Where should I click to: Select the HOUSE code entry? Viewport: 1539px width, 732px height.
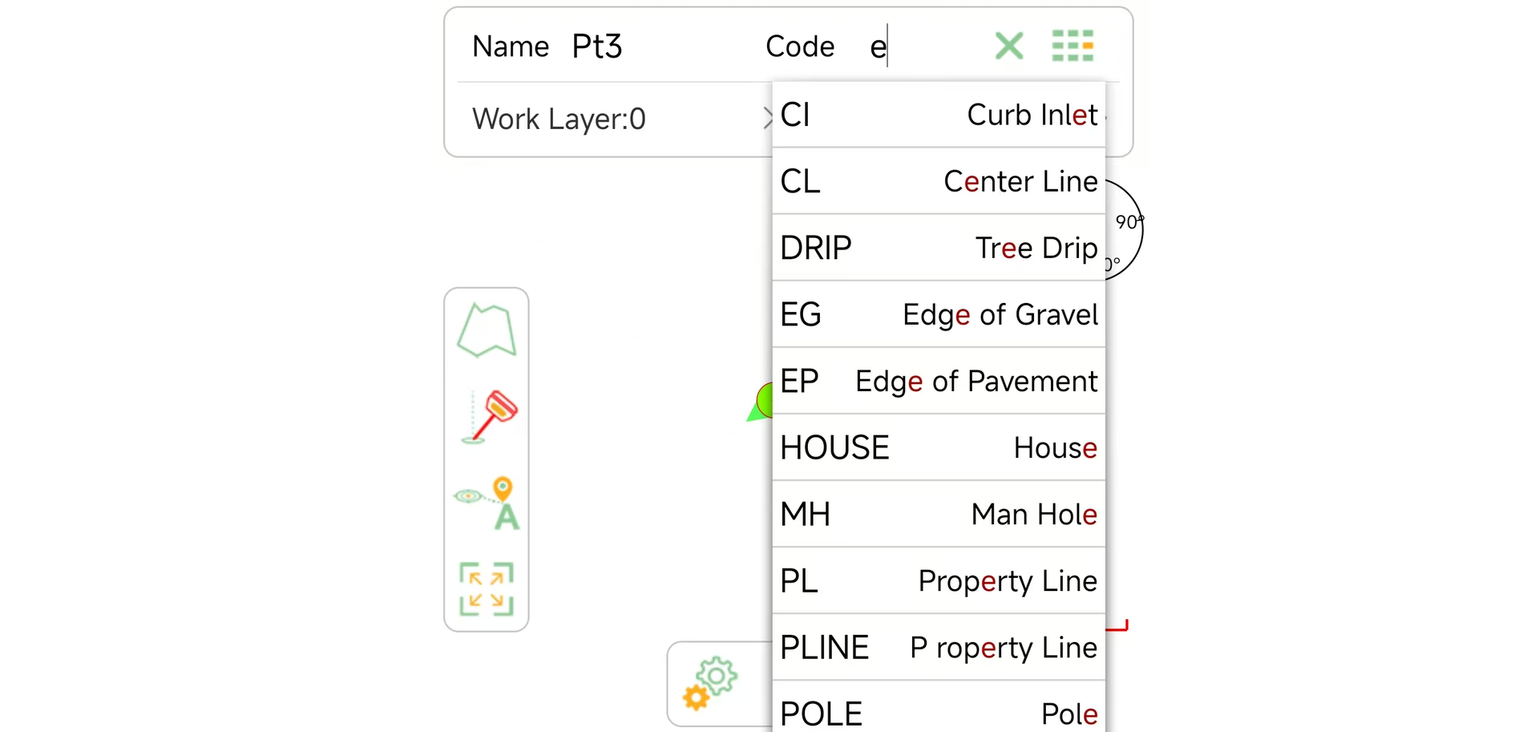pos(938,447)
